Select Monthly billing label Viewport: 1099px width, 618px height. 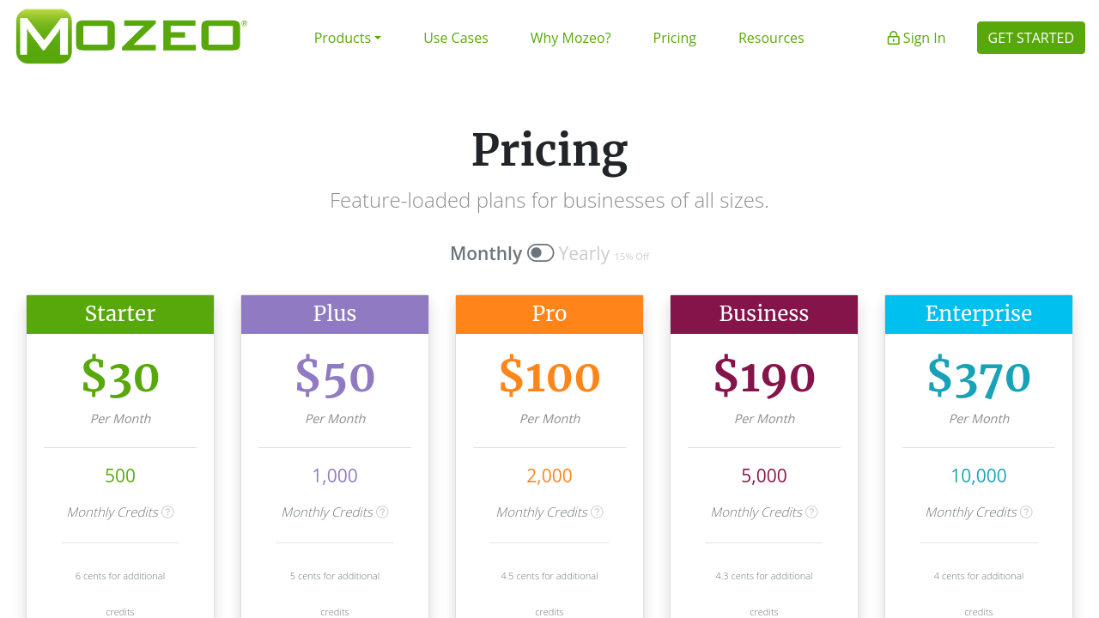486,254
